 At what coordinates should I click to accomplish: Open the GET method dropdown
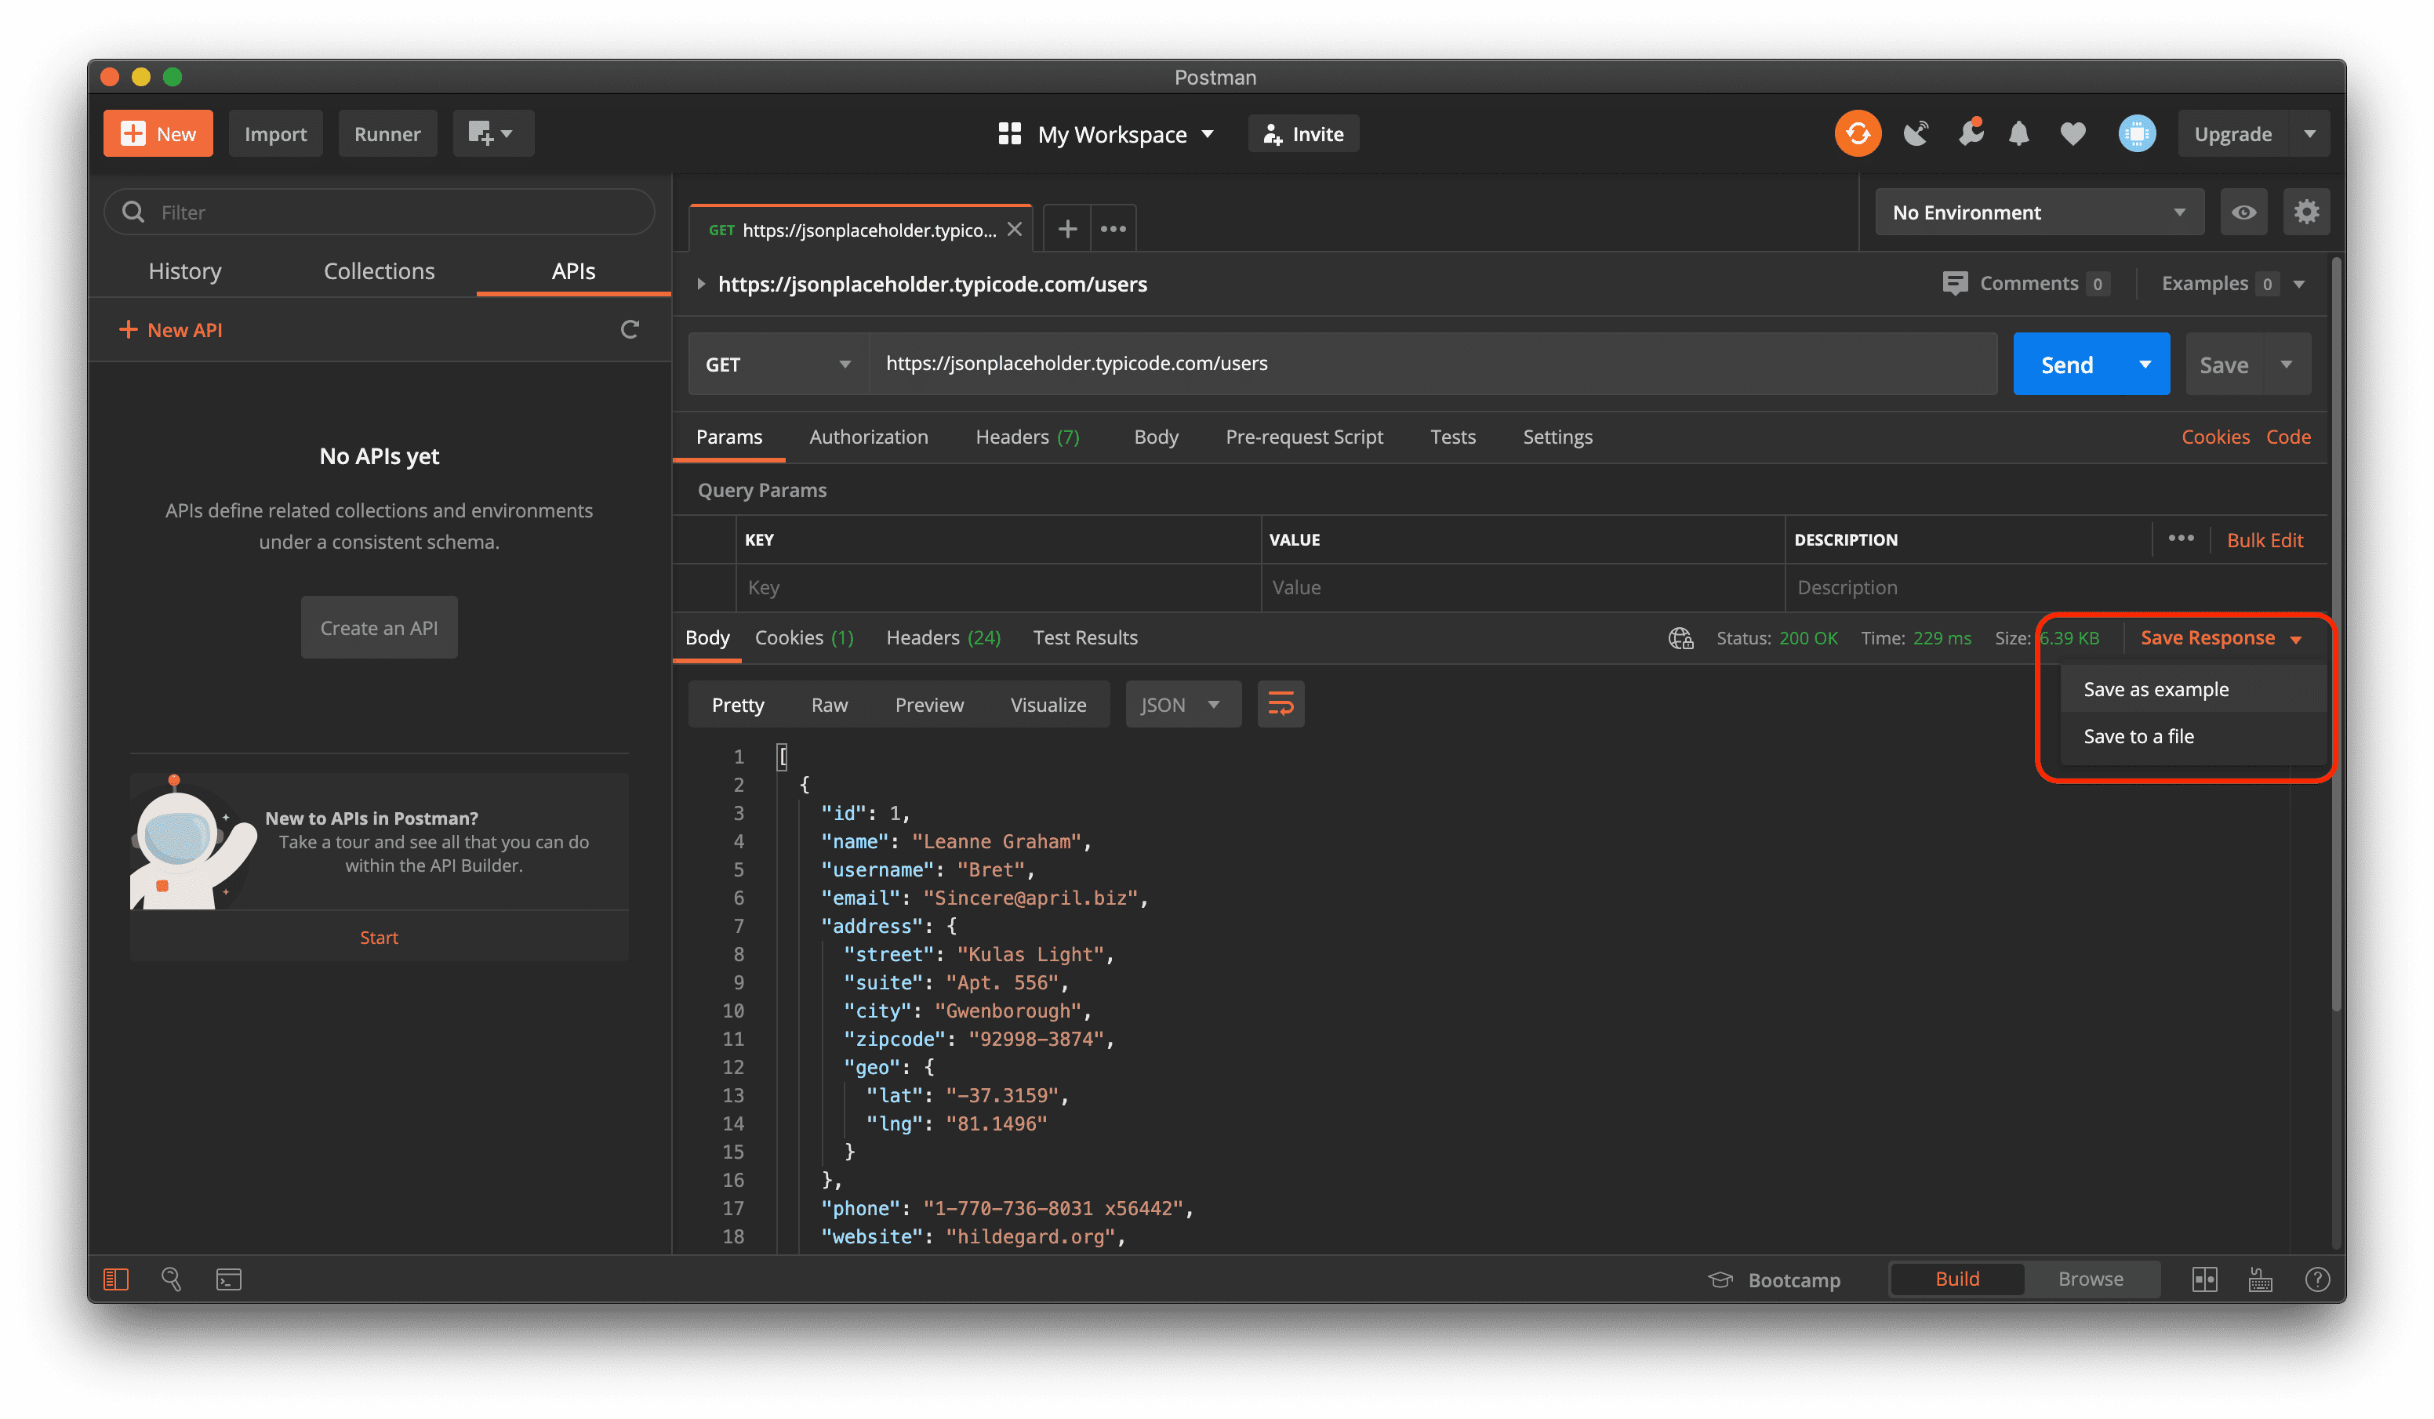pos(778,365)
